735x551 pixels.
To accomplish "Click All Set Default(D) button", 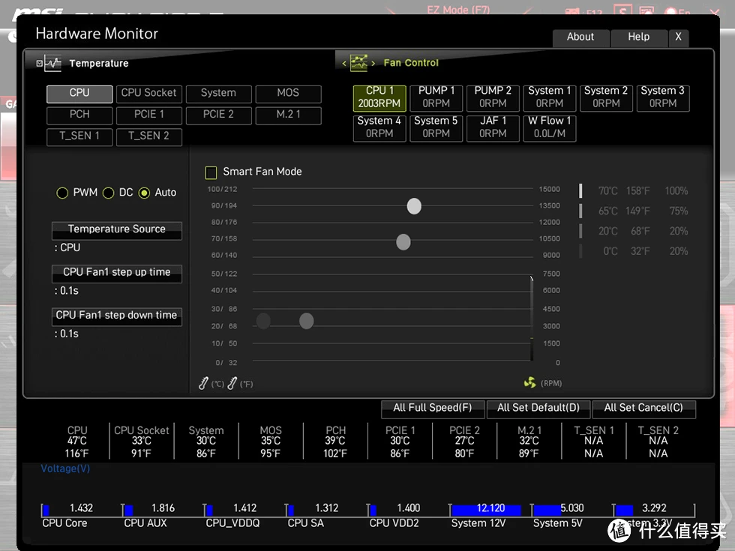I will click(x=538, y=408).
